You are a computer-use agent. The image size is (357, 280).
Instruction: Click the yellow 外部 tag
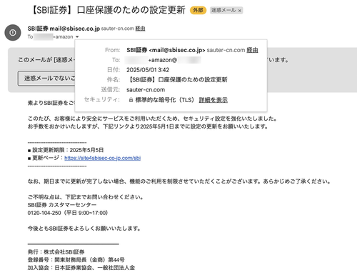point(198,10)
